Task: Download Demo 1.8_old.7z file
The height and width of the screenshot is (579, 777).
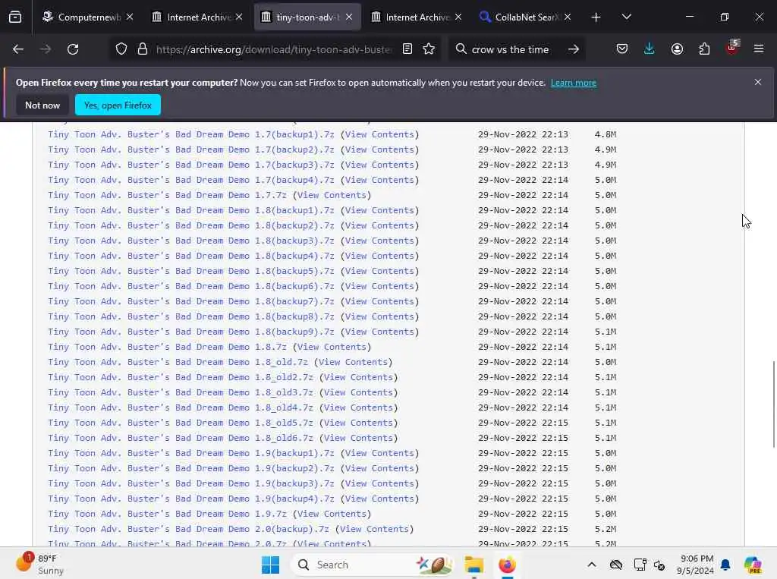Action: click(178, 362)
